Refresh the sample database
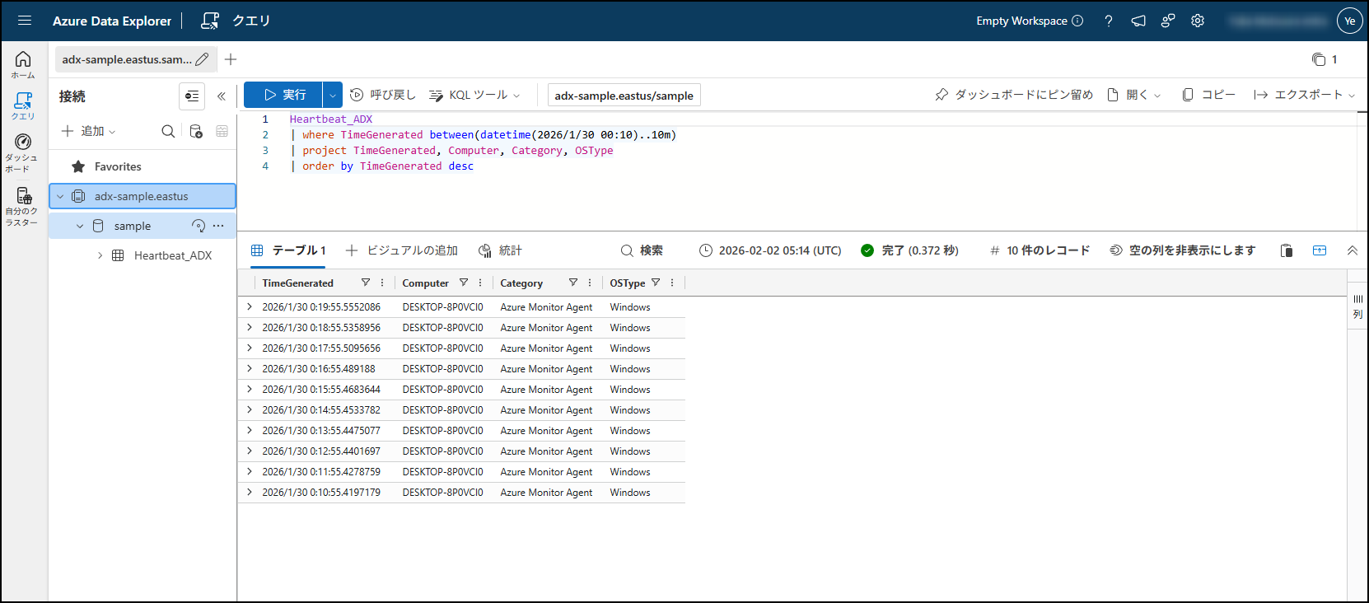Screen dimensions: 1369x603 click(x=199, y=226)
